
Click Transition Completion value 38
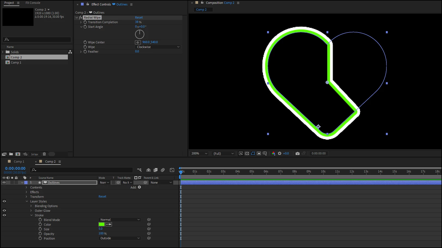point(137,22)
